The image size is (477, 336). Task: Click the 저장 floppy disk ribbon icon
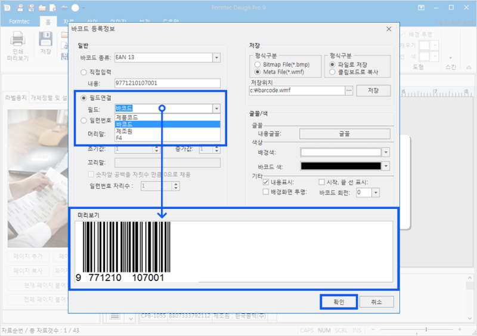(46, 39)
